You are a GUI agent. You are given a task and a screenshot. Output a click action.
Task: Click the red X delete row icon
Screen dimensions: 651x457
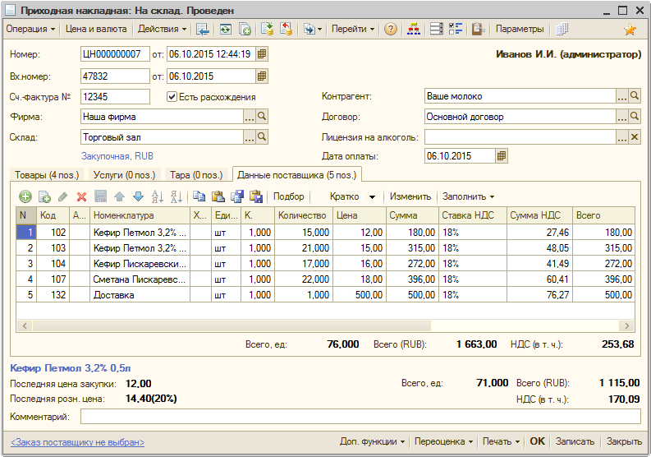(x=82, y=196)
